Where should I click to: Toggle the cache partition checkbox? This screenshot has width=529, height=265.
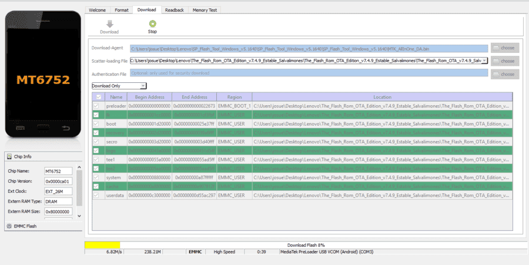click(x=96, y=186)
